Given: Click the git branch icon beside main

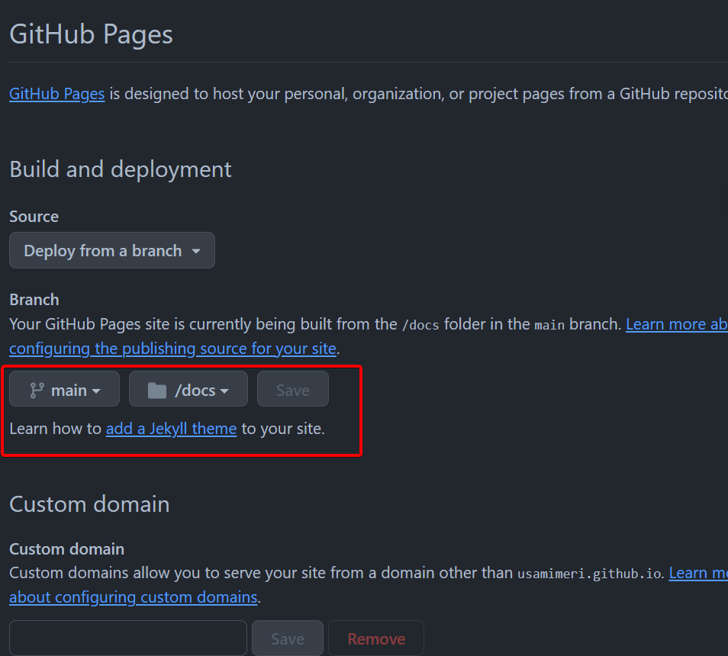Looking at the screenshot, I should (x=37, y=391).
